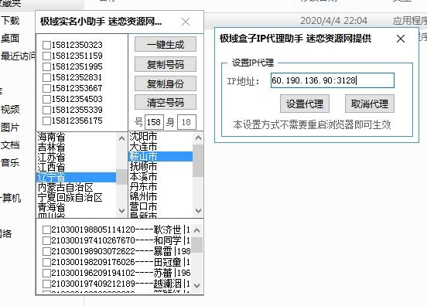
Task: Click the 清空号码 button
Action: tap(166, 102)
